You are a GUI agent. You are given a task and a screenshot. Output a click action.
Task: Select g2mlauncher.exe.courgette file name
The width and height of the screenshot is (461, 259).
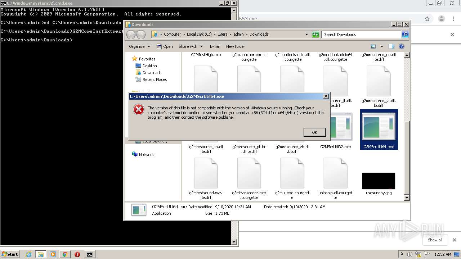[x=249, y=57]
